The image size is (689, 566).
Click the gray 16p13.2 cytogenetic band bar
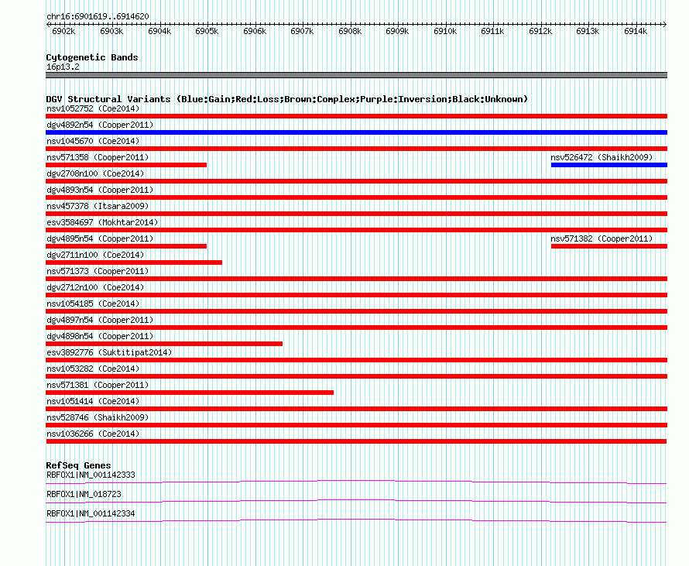356,75
